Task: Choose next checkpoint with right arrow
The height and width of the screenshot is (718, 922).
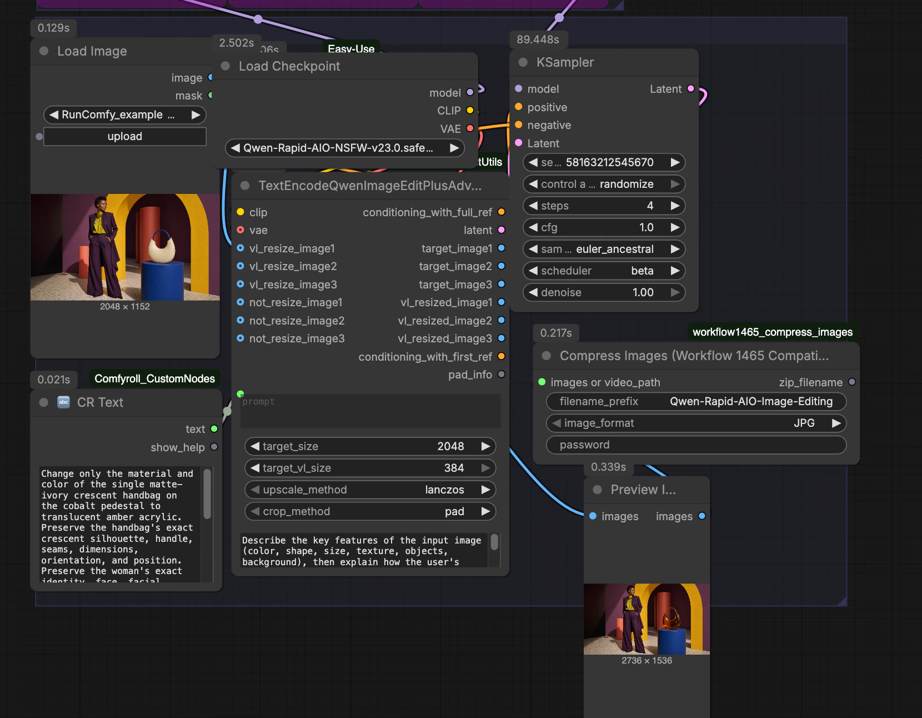Action: pos(454,148)
